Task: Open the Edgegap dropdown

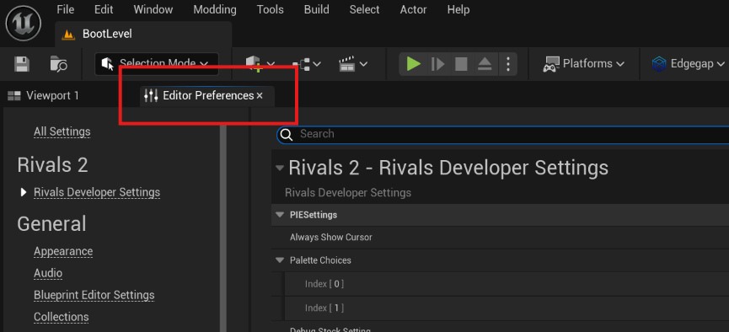Action: pyautogui.click(x=688, y=64)
